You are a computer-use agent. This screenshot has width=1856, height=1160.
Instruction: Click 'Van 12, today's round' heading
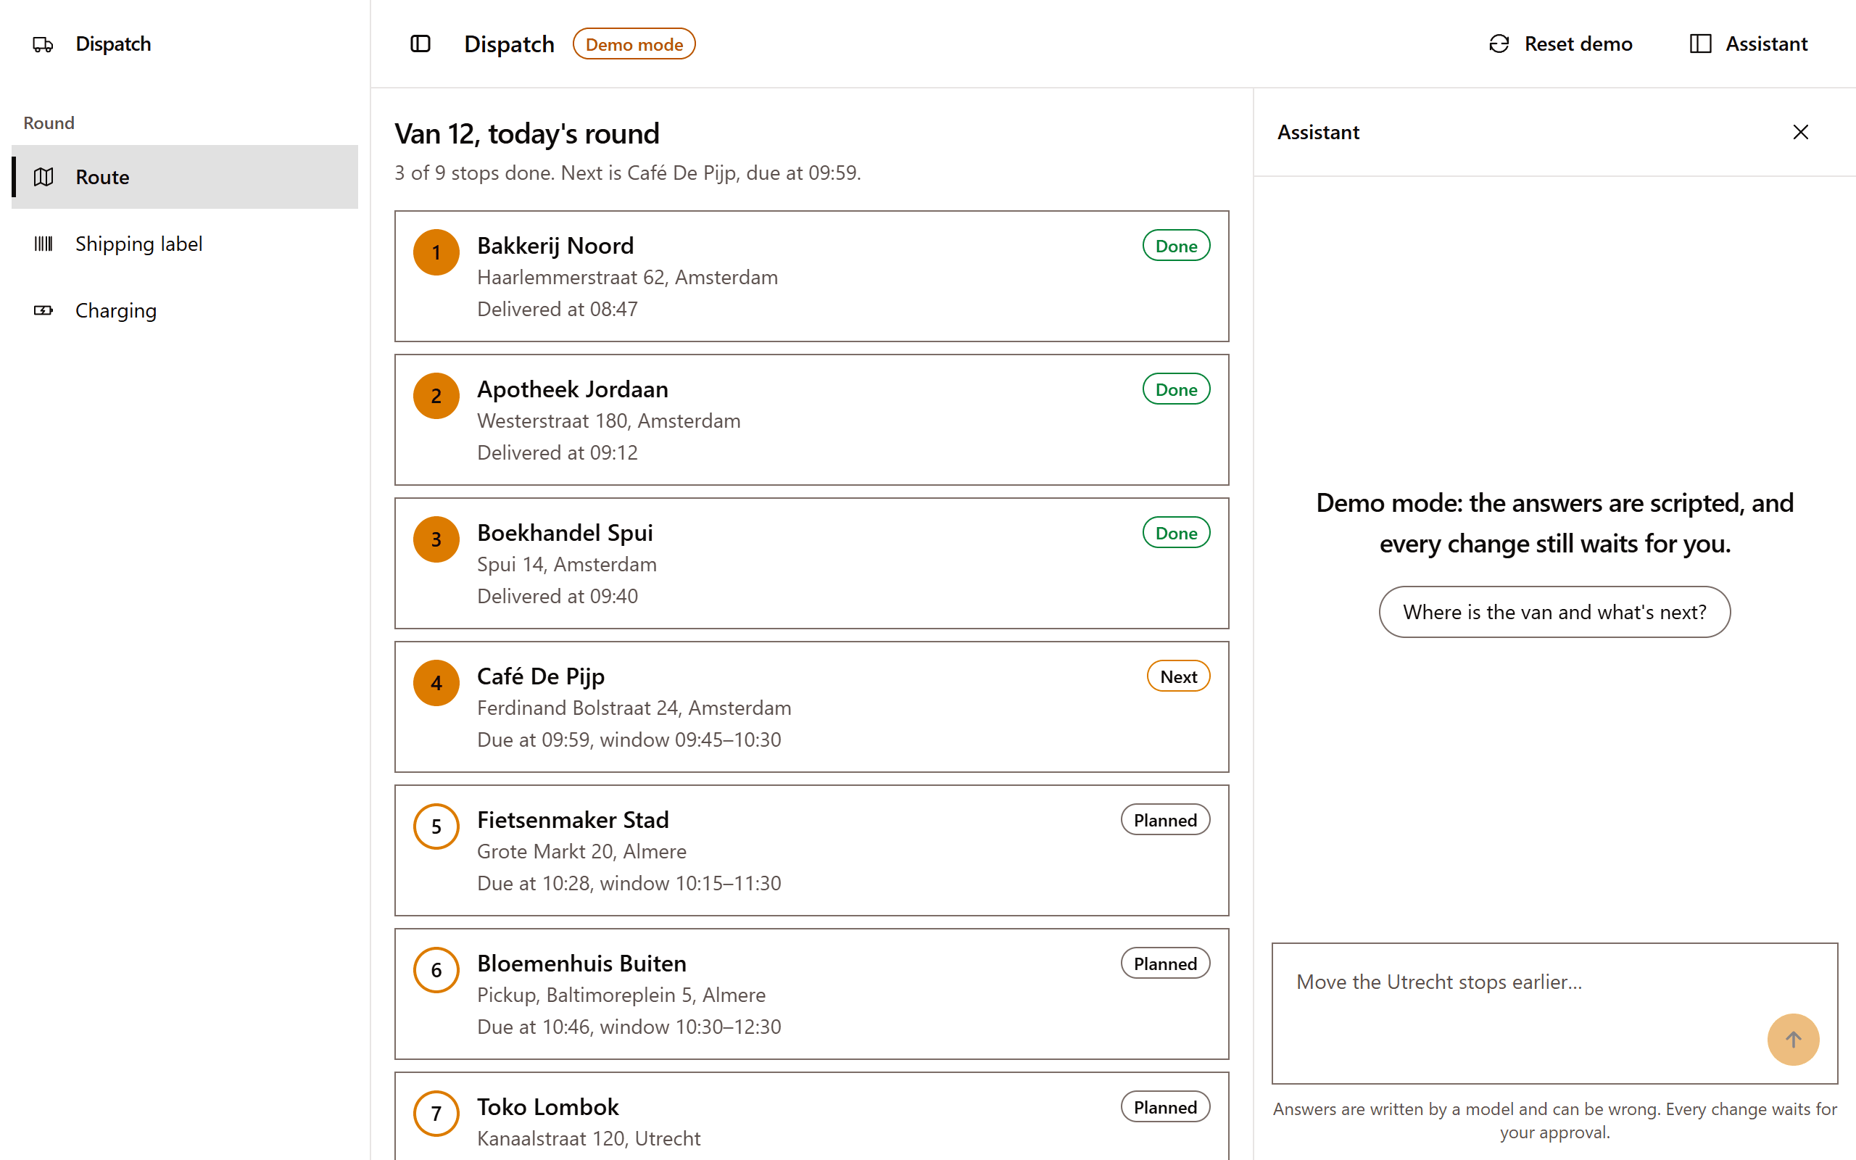pos(527,133)
